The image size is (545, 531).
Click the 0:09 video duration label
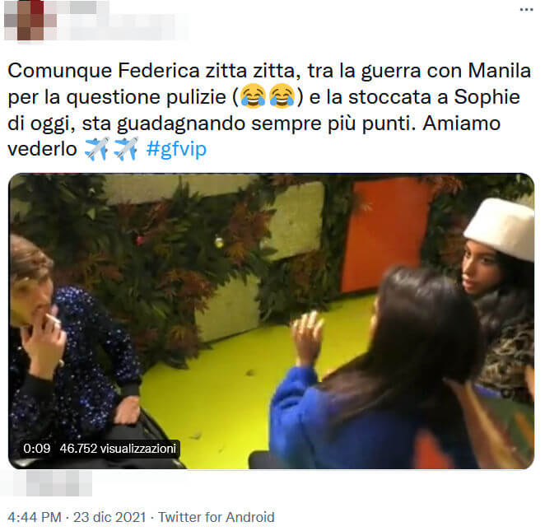[37, 449]
